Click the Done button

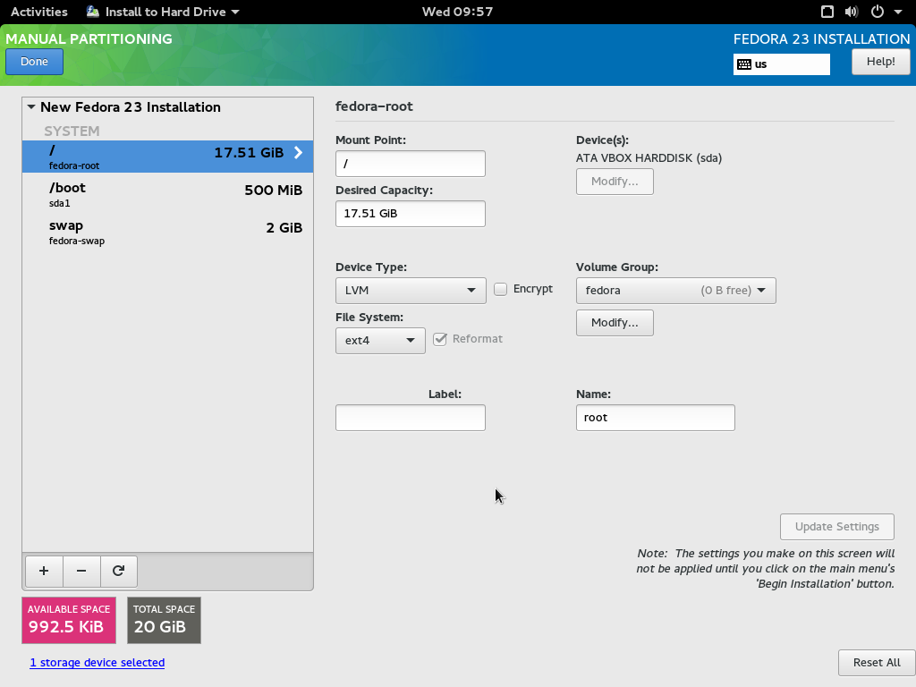[x=34, y=62]
